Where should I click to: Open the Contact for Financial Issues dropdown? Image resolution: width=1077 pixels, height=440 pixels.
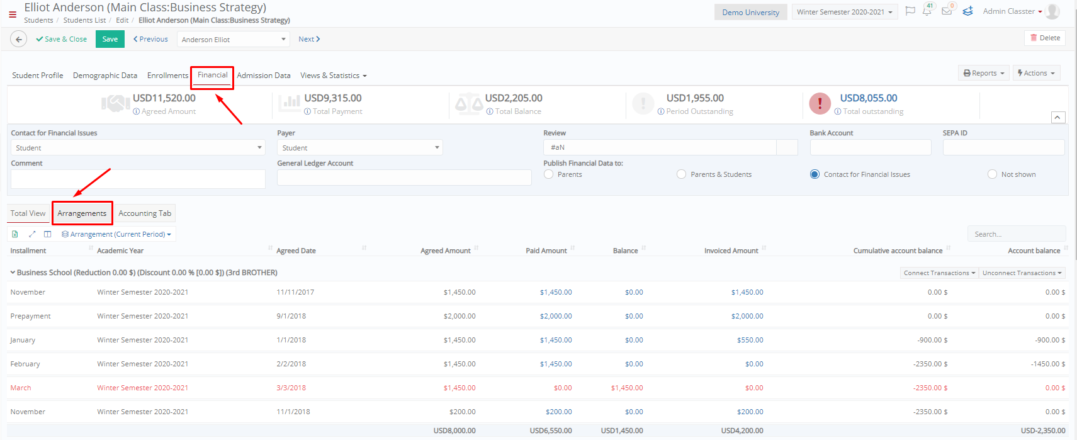[x=138, y=147]
